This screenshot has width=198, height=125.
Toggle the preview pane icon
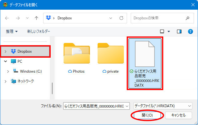[x=179, y=31]
